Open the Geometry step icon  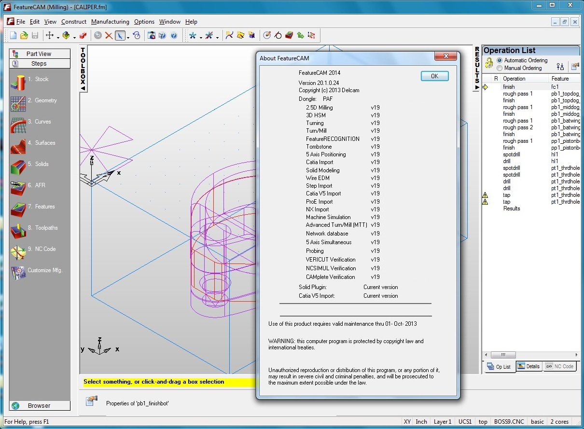(18, 104)
